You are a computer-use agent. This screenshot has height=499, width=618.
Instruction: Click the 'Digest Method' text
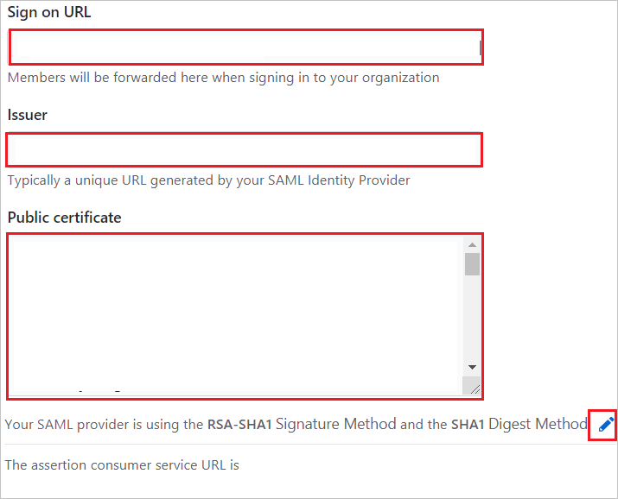click(x=538, y=424)
